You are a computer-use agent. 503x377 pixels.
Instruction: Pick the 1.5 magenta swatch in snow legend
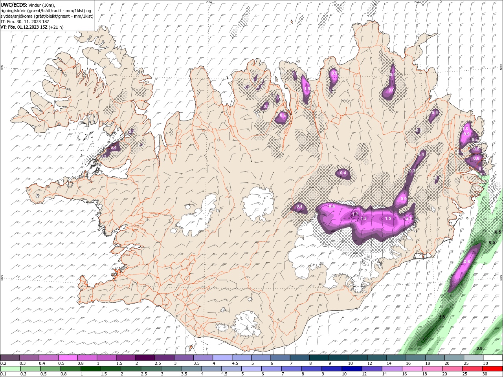(126, 358)
